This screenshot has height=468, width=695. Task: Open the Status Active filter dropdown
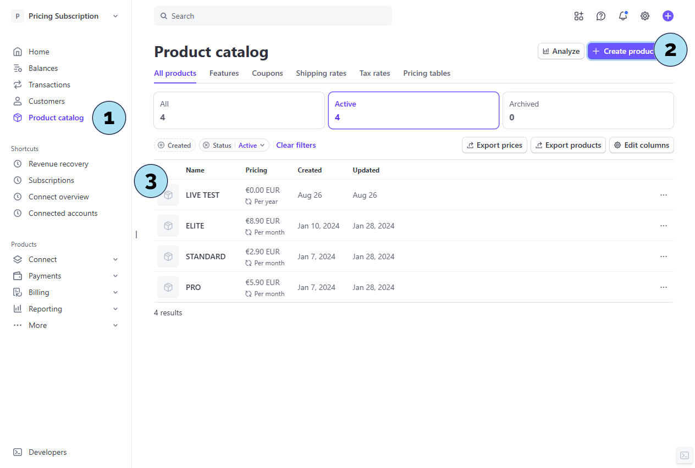[x=252, y=146]
